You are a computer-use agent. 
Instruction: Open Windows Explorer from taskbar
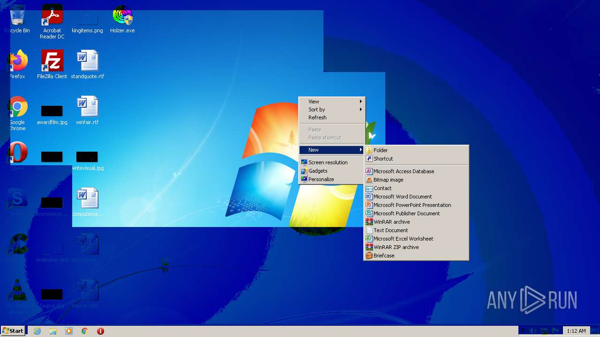click(x=53, y=331)
